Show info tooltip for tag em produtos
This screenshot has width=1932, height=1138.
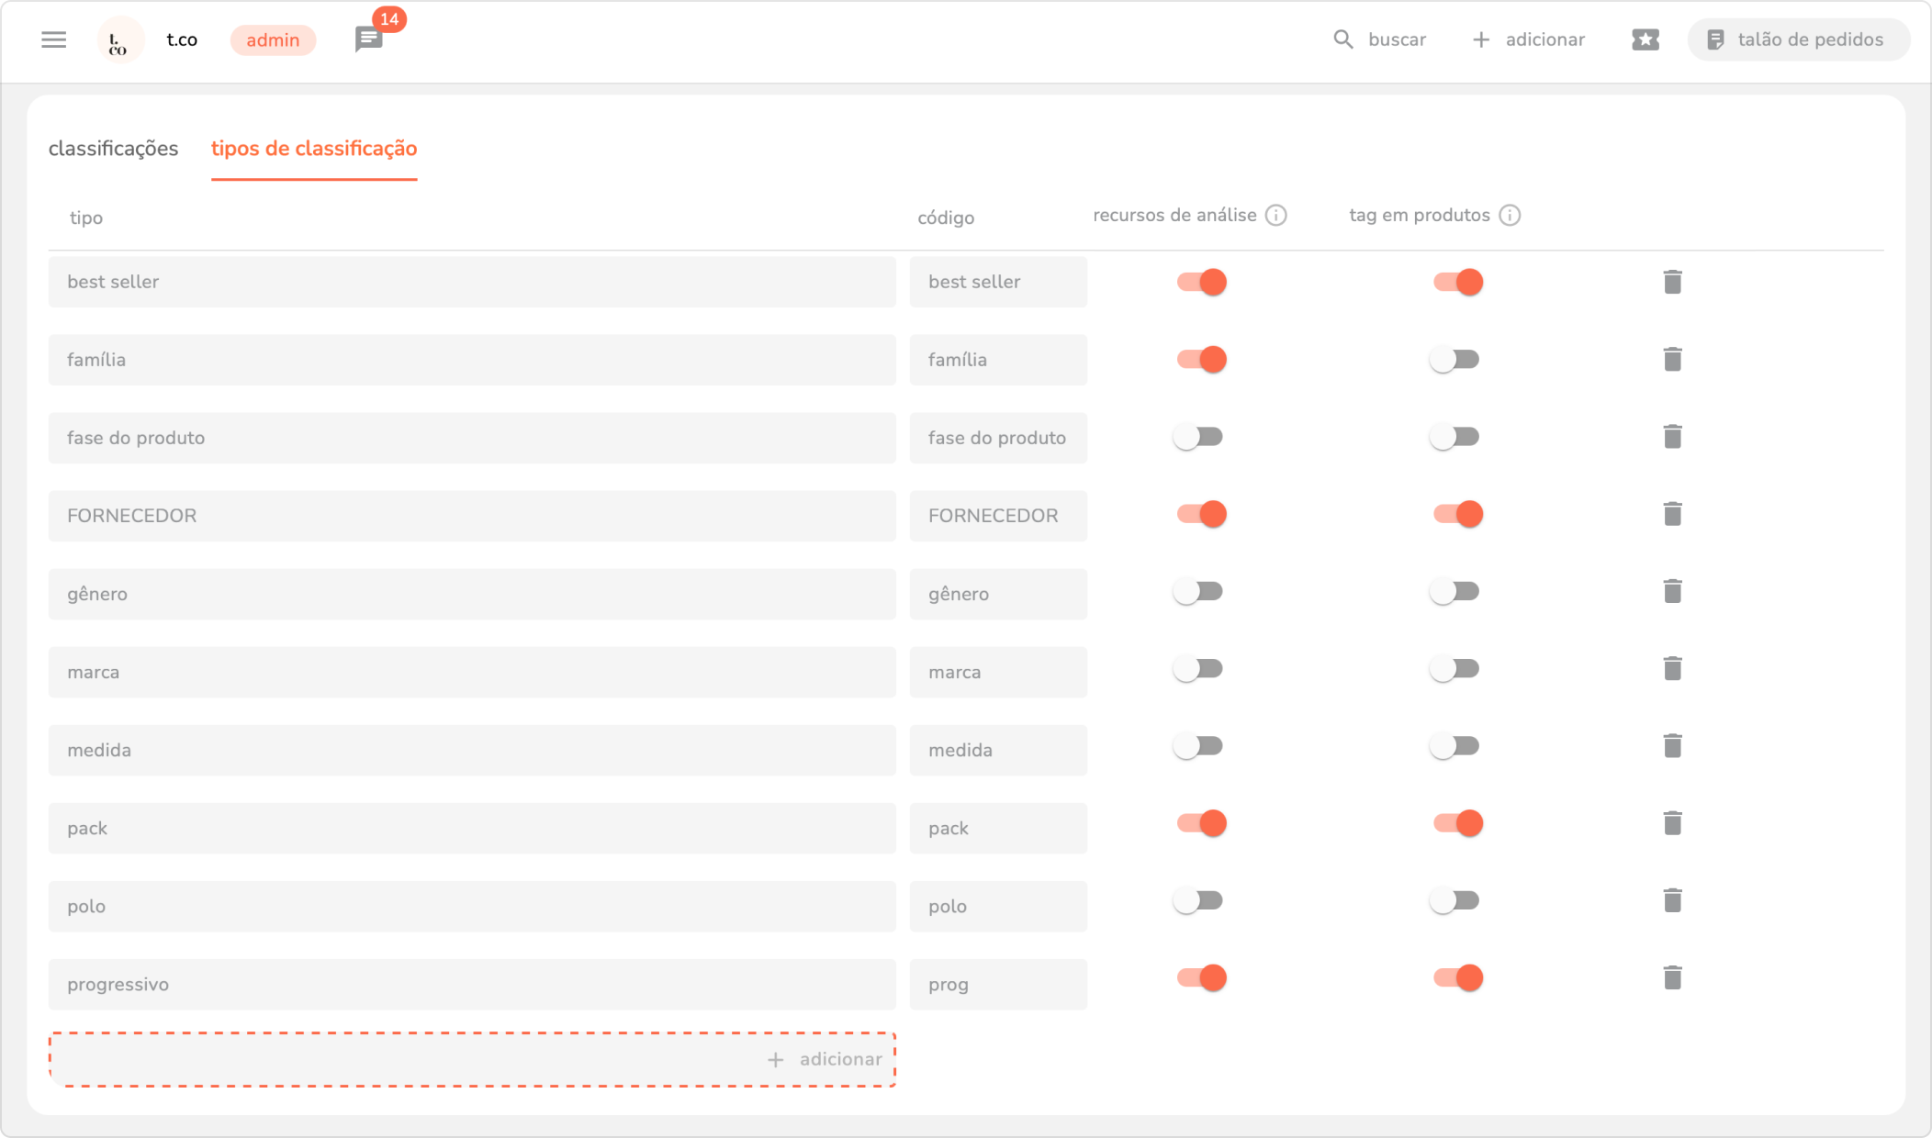tap(1509, 215)
